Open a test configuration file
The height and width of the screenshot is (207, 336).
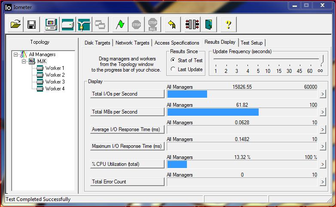15,24
